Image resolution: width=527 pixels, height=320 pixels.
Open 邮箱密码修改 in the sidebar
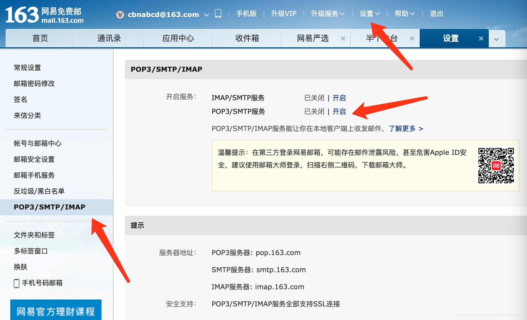(34, 84)
